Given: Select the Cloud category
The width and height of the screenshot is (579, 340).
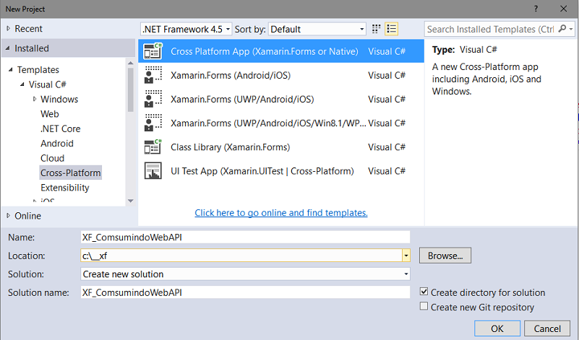Looking at the screenshot, I should point(53,158).
